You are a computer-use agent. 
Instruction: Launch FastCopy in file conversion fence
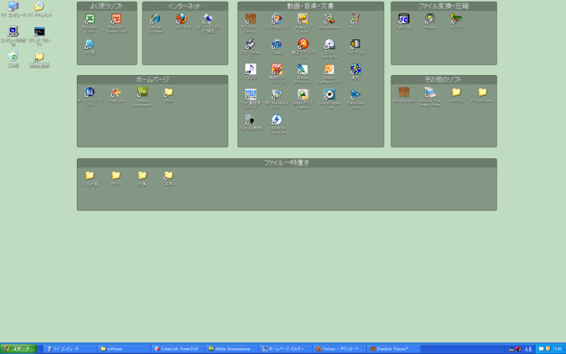point(403,19)
